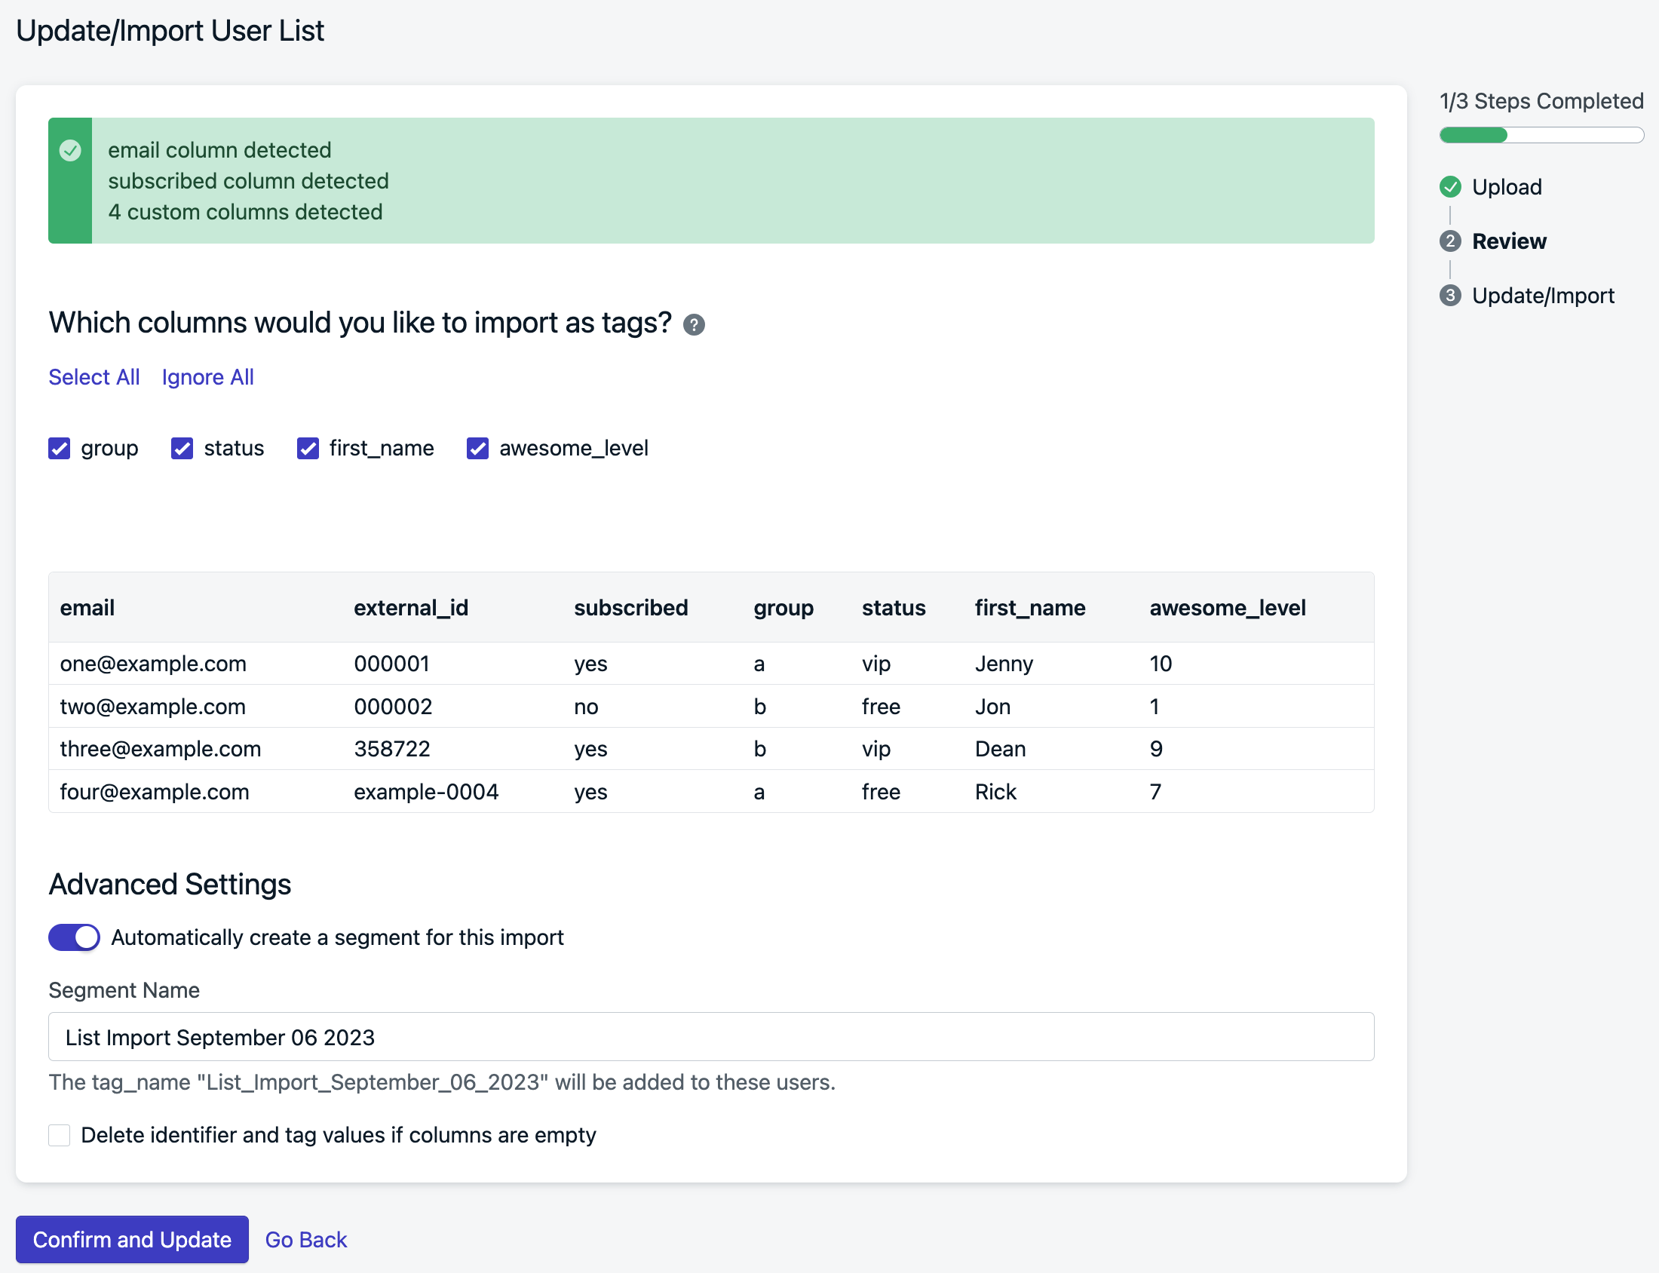
Task: Select the Upload step label
Action: pos(1506,187)
